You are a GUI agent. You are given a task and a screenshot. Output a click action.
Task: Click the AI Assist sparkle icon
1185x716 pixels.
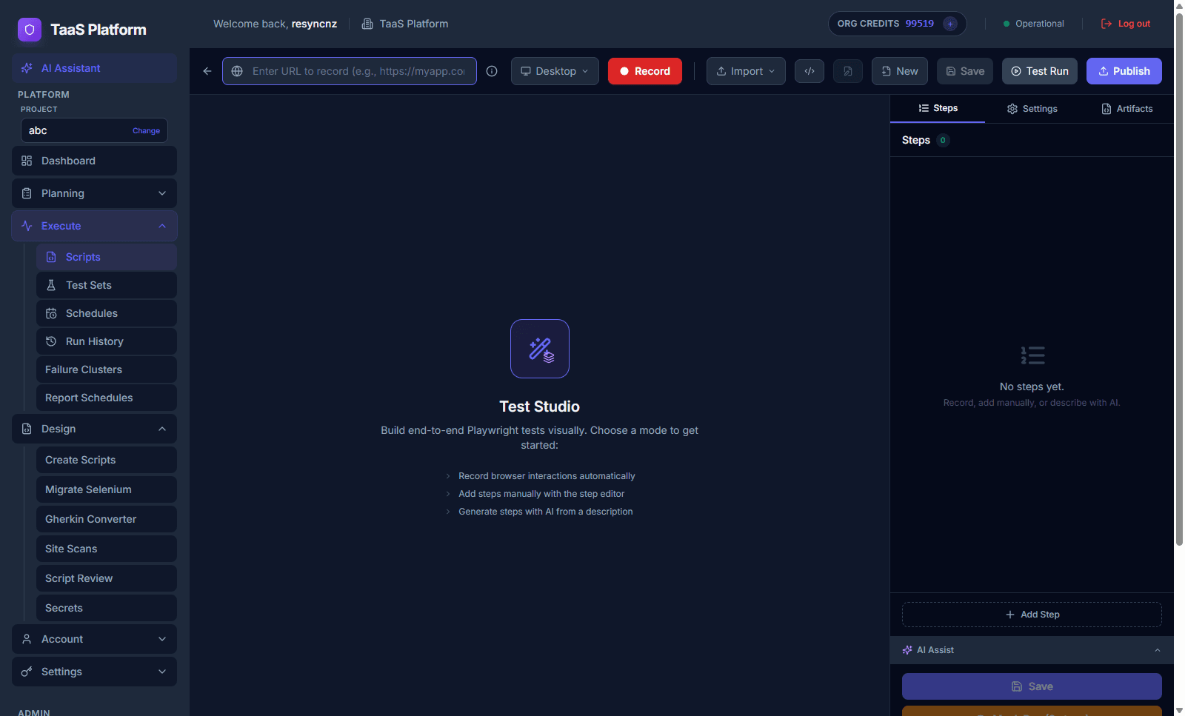907,649
